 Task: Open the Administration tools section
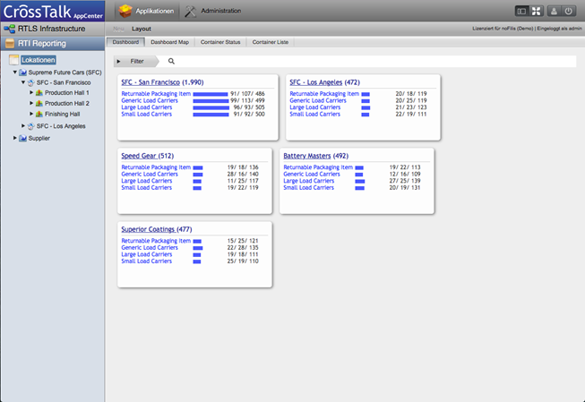(x=214, y=11)
